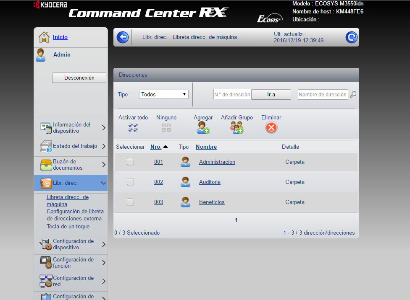Sort by the Nro. column header
The image size is (410, 300).
[156, 147]
